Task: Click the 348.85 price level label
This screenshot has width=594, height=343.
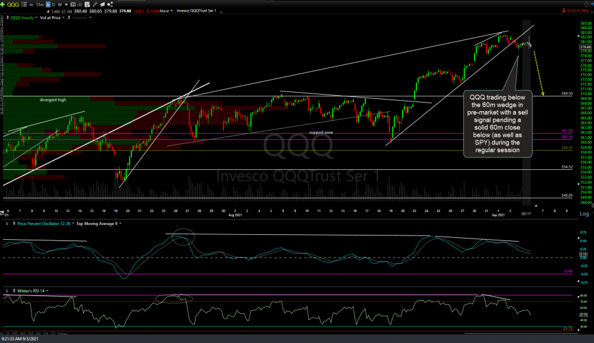Action: tap(567, 196)
